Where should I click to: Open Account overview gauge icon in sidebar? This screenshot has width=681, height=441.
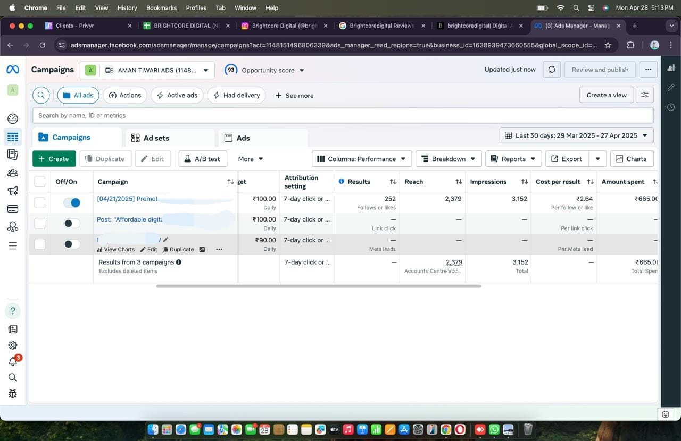tap(13, 118)
